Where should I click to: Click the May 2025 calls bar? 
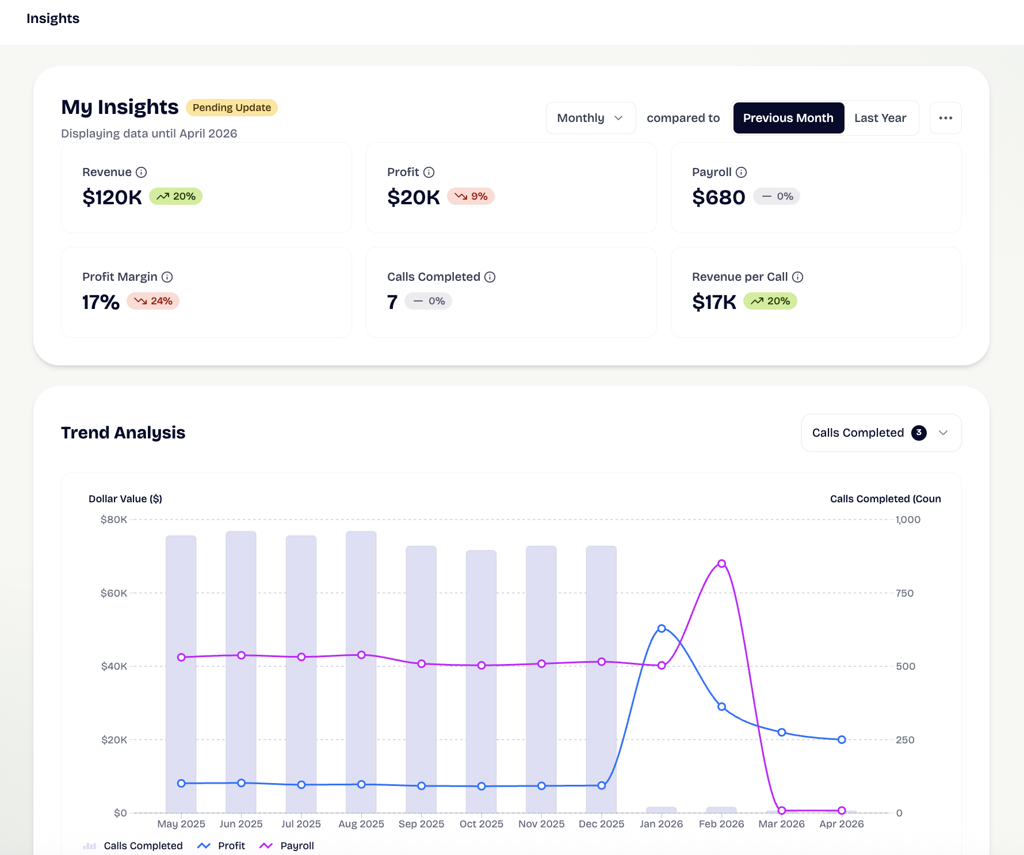[181, 674]
